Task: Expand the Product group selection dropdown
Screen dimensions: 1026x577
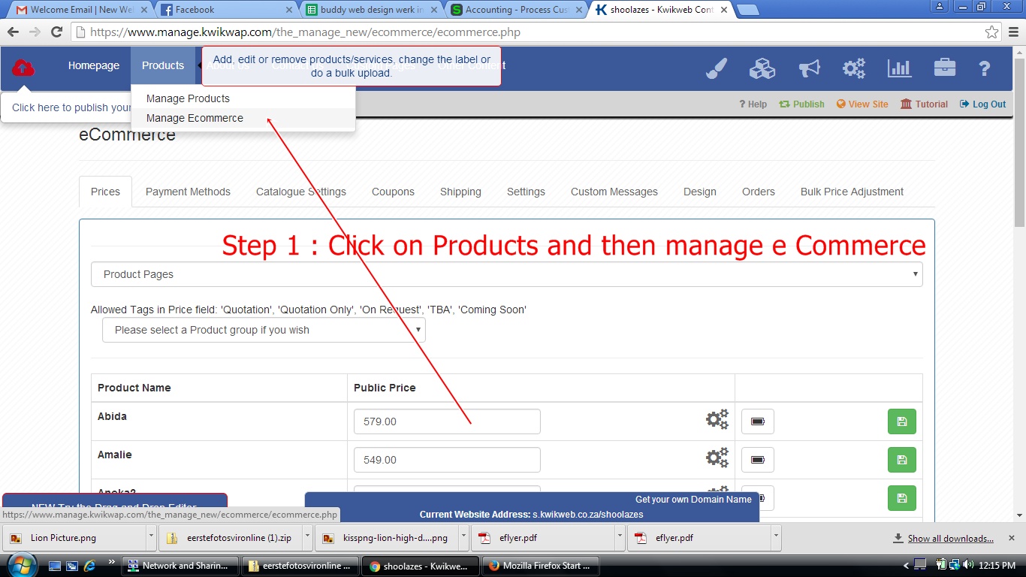Action: [x=264, y=330]
